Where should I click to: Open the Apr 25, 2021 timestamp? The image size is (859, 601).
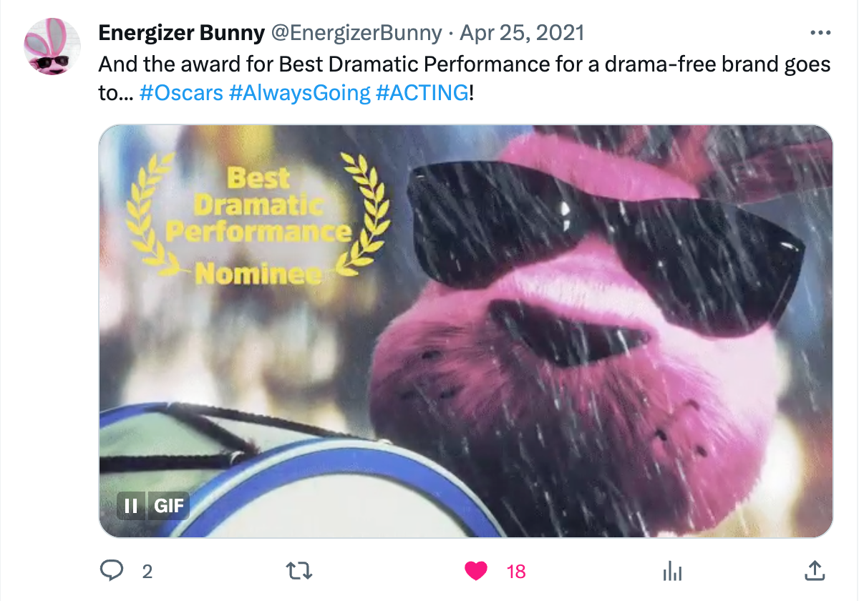point(523,33)
